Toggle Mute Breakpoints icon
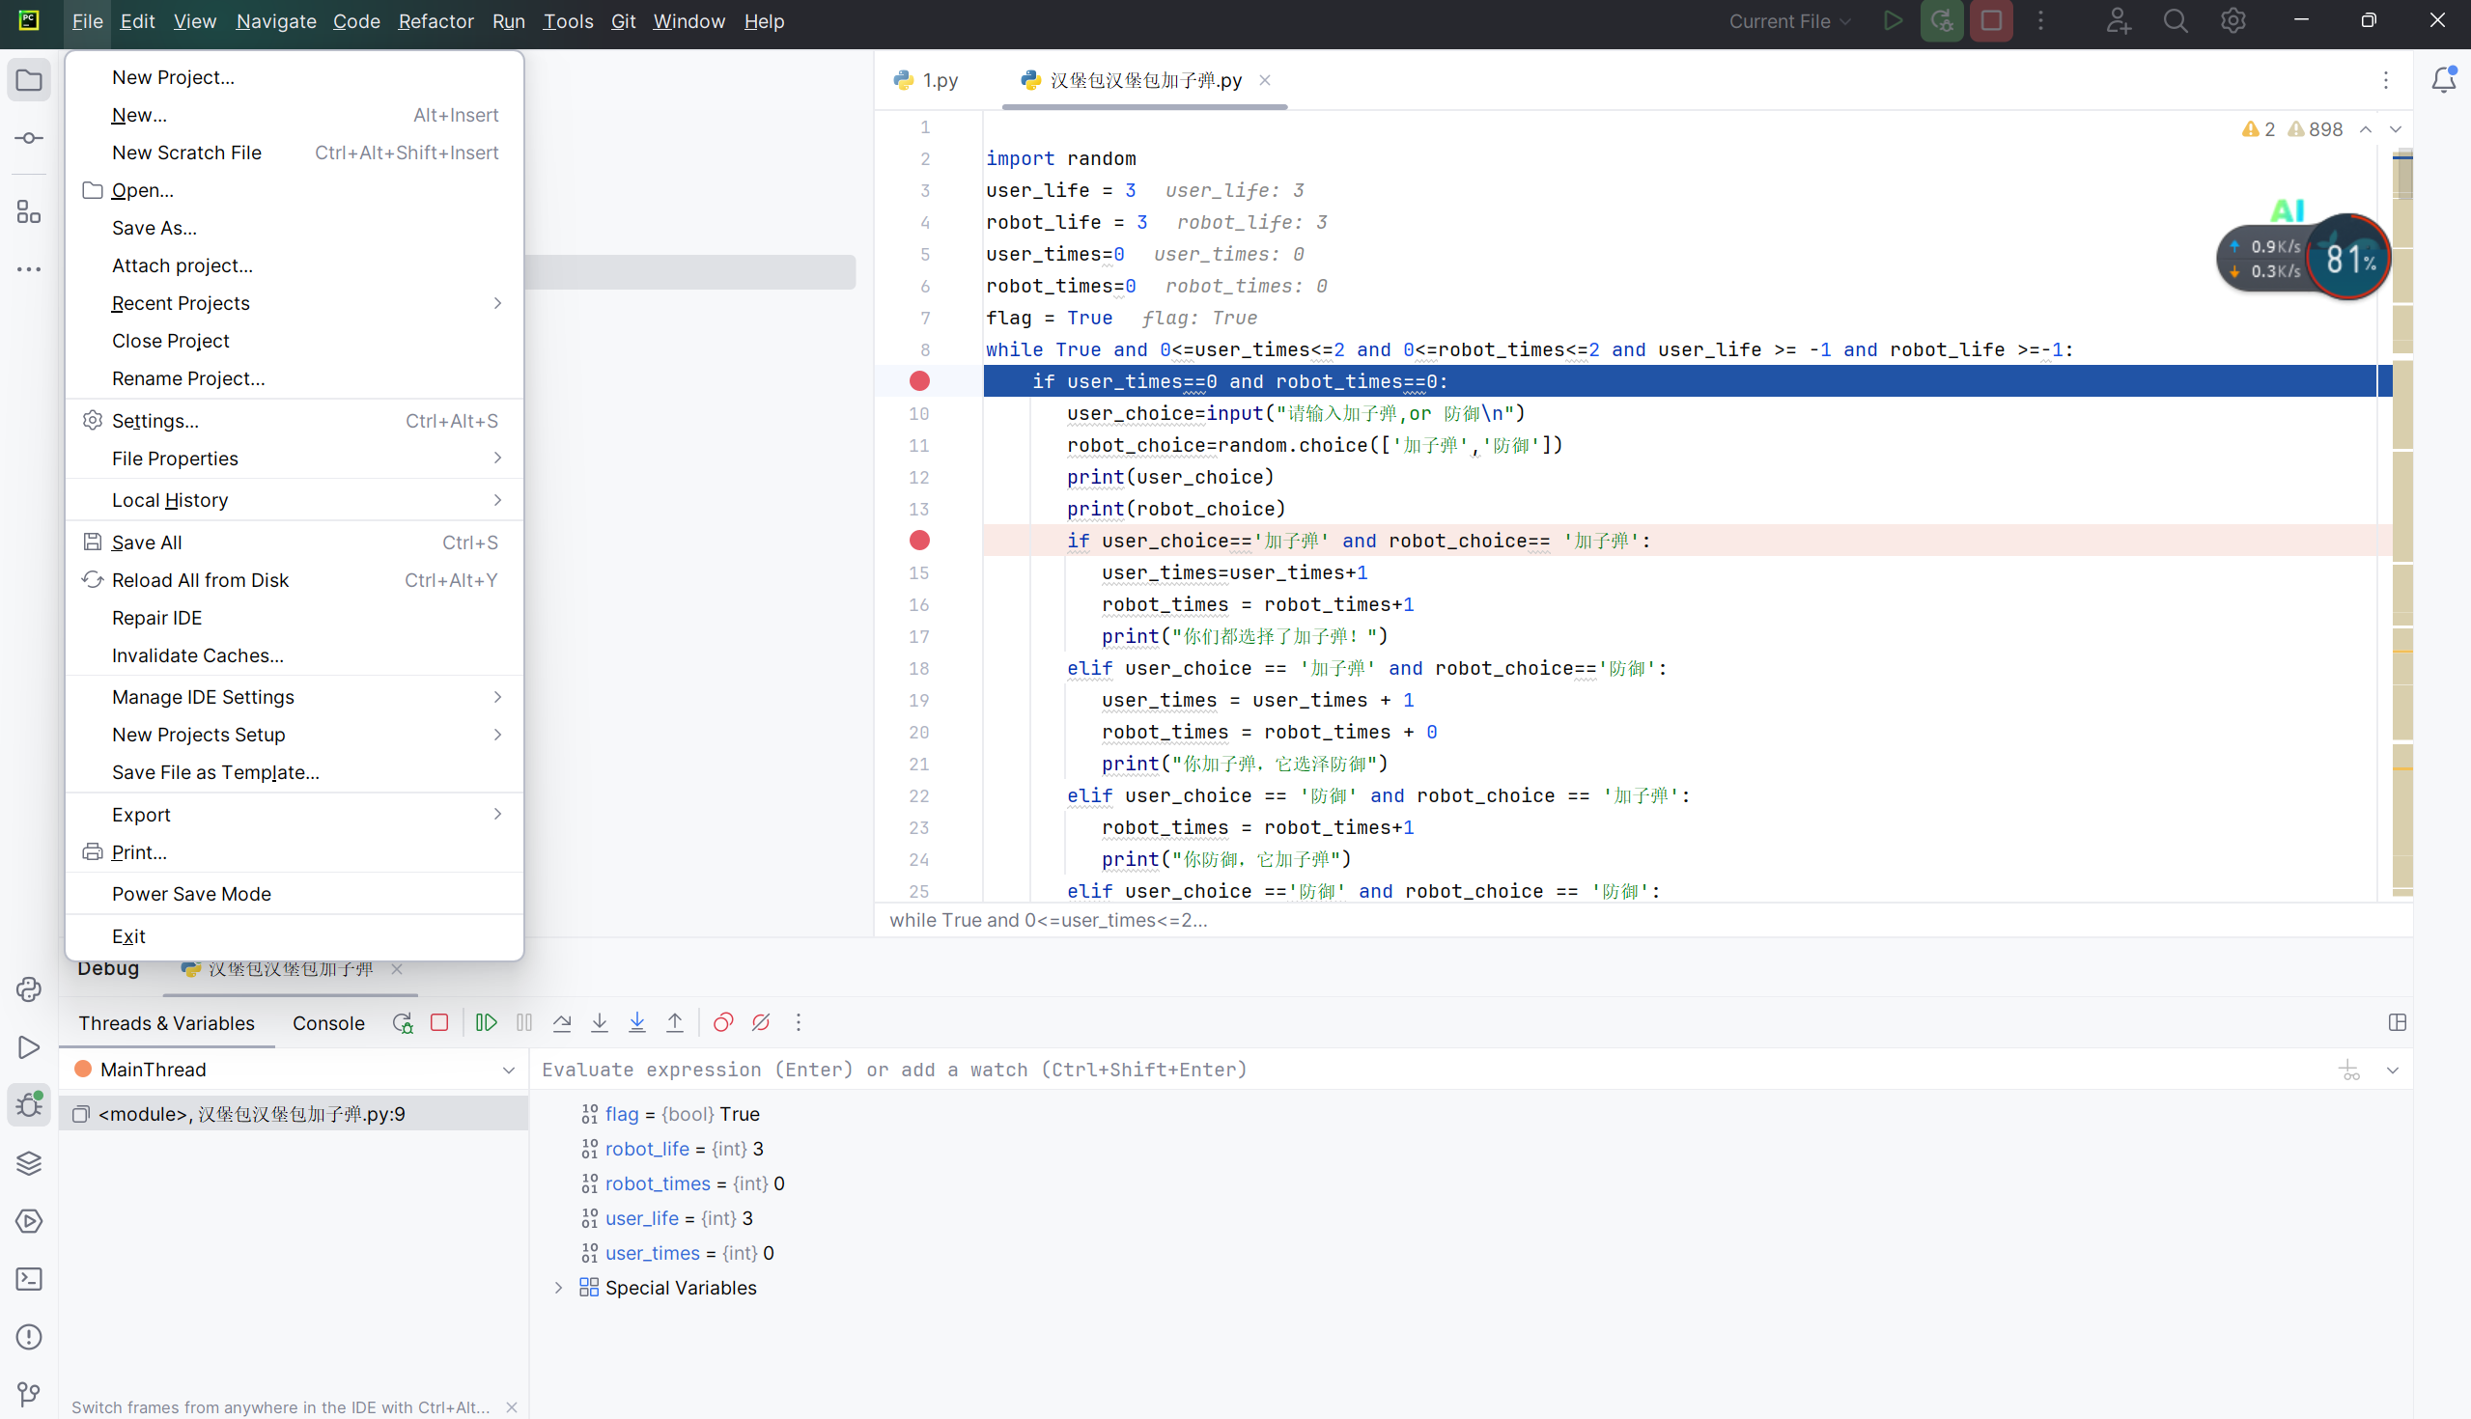The image size is (2471, 1419). pyautogui.click(x=761, y=1022)
